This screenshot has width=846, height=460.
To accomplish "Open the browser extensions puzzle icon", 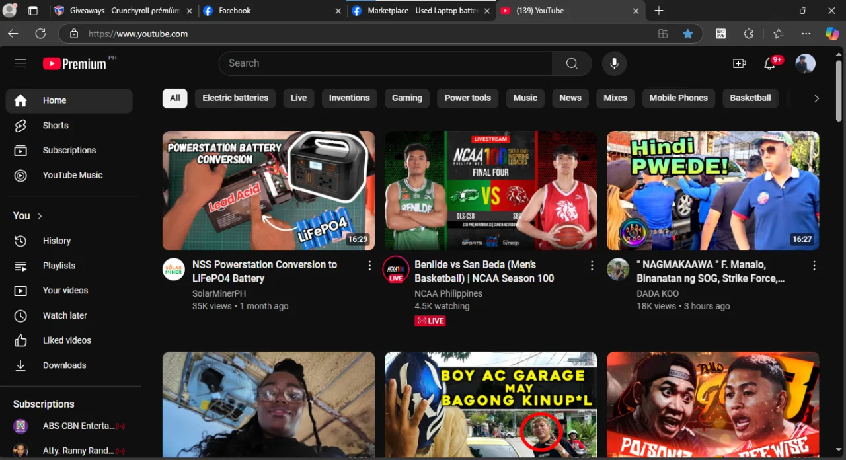I will click(748, 34).
